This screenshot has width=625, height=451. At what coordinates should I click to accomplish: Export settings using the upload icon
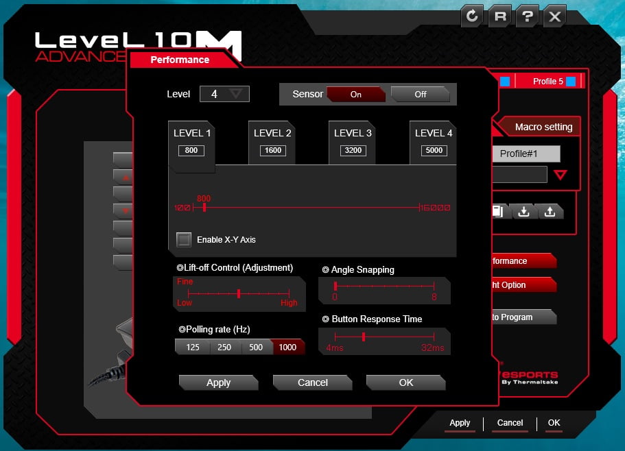click(x=550, y=211)
